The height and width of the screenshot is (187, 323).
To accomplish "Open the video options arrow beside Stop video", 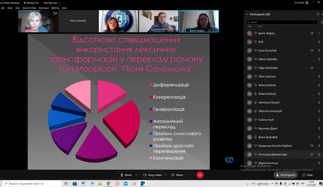I will click(165, 175).
